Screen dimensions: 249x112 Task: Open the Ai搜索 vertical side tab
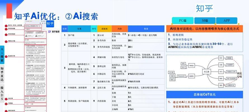tap(2, 55)
